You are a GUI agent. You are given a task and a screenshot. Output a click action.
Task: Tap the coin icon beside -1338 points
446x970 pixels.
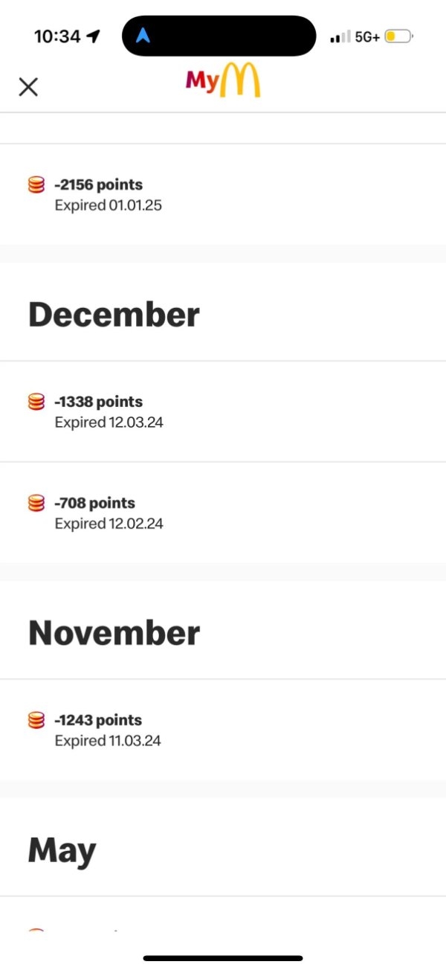[36, 402]
